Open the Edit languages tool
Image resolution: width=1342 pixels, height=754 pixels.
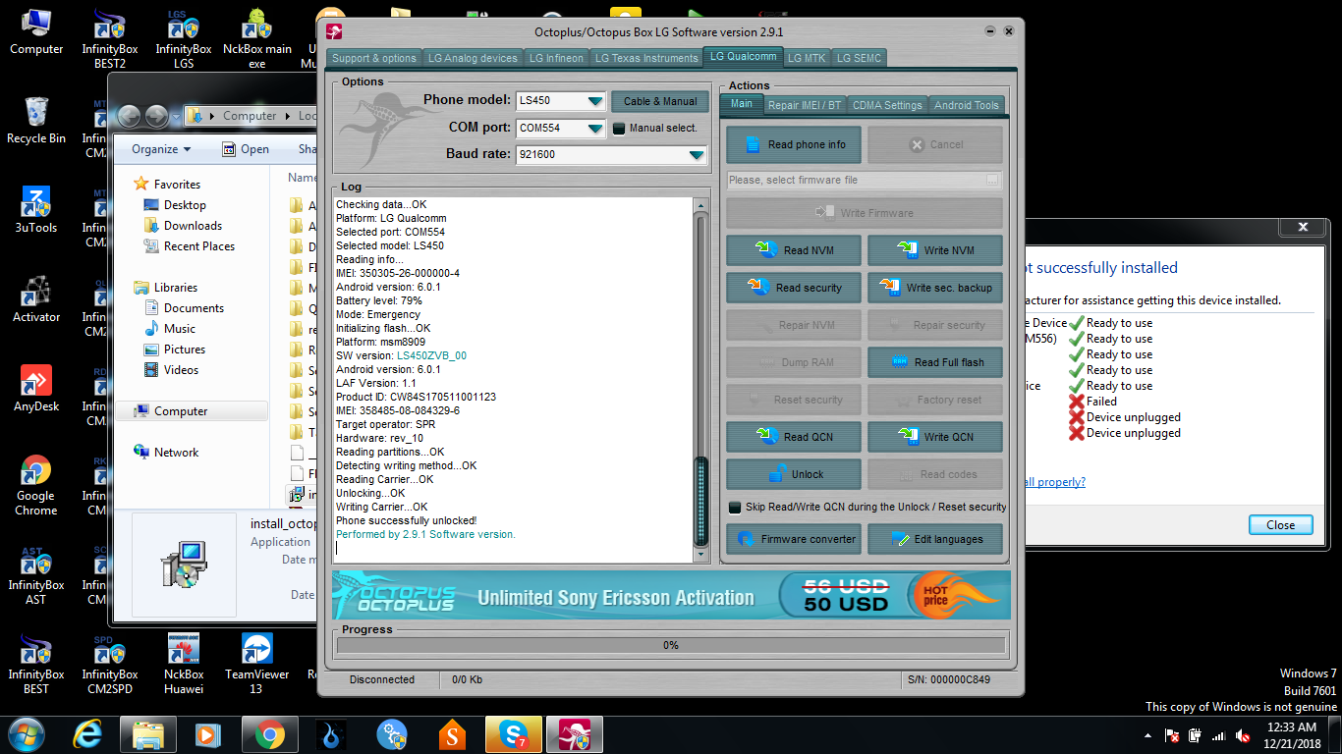[x=935, y=539]
